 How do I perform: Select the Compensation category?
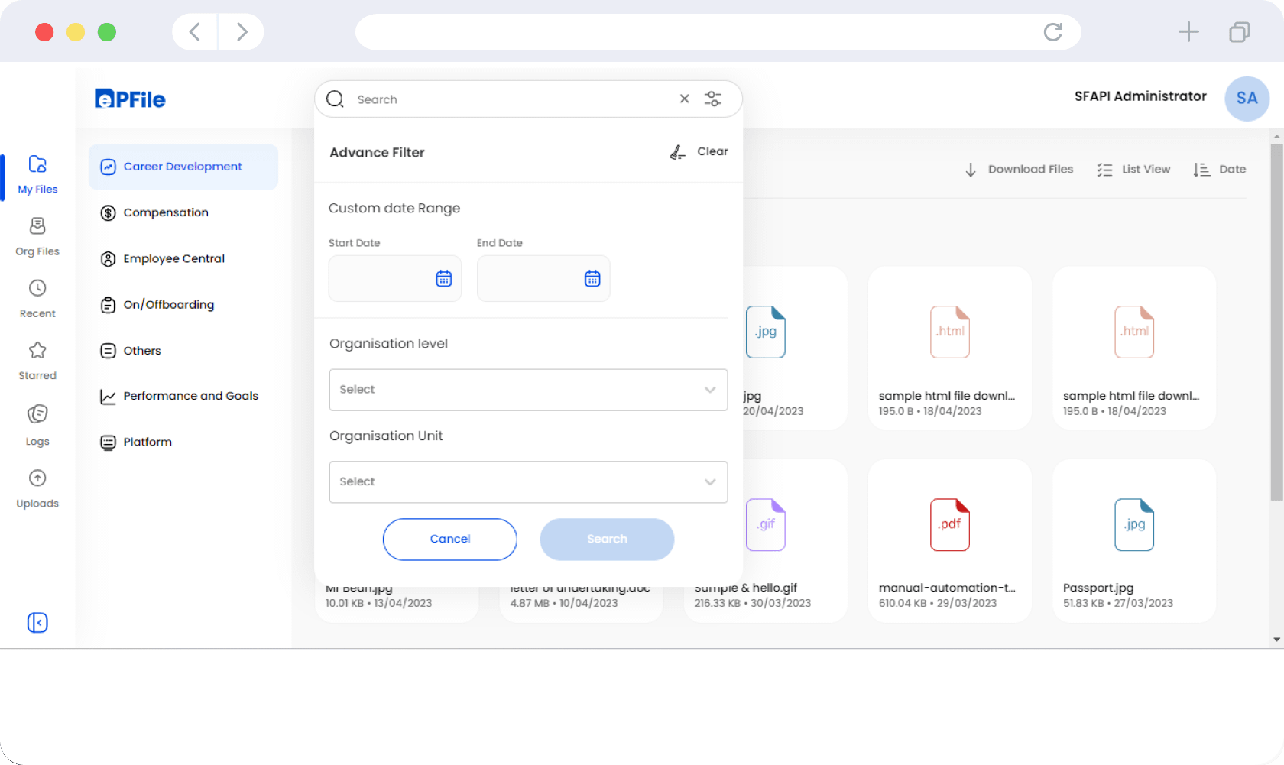tap(166, 212)
